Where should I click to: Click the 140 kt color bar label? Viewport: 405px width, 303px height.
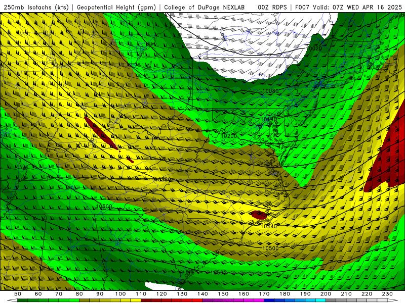(x=202, y=294)
